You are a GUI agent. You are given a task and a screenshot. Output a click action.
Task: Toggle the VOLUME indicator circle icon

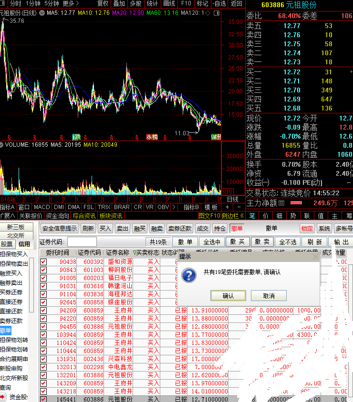pos(1,145)
